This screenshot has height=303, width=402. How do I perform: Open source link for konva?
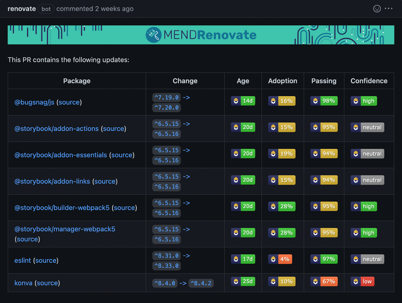47,283
